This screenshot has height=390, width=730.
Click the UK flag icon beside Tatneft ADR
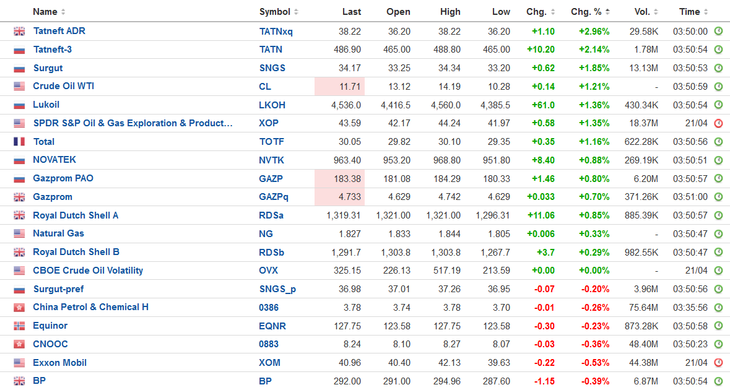pyautogui.click(x=19, y=32)
